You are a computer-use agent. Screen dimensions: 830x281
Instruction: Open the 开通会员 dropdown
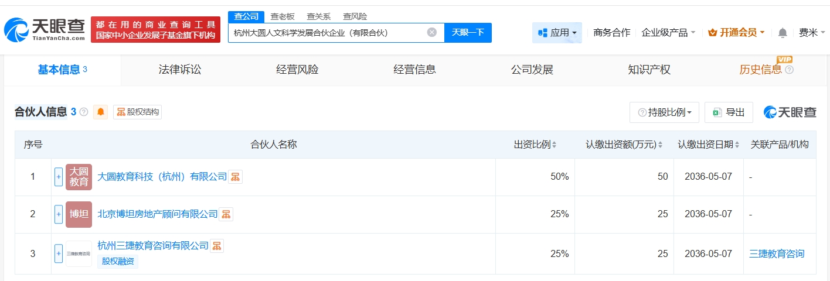click(736, 33)
